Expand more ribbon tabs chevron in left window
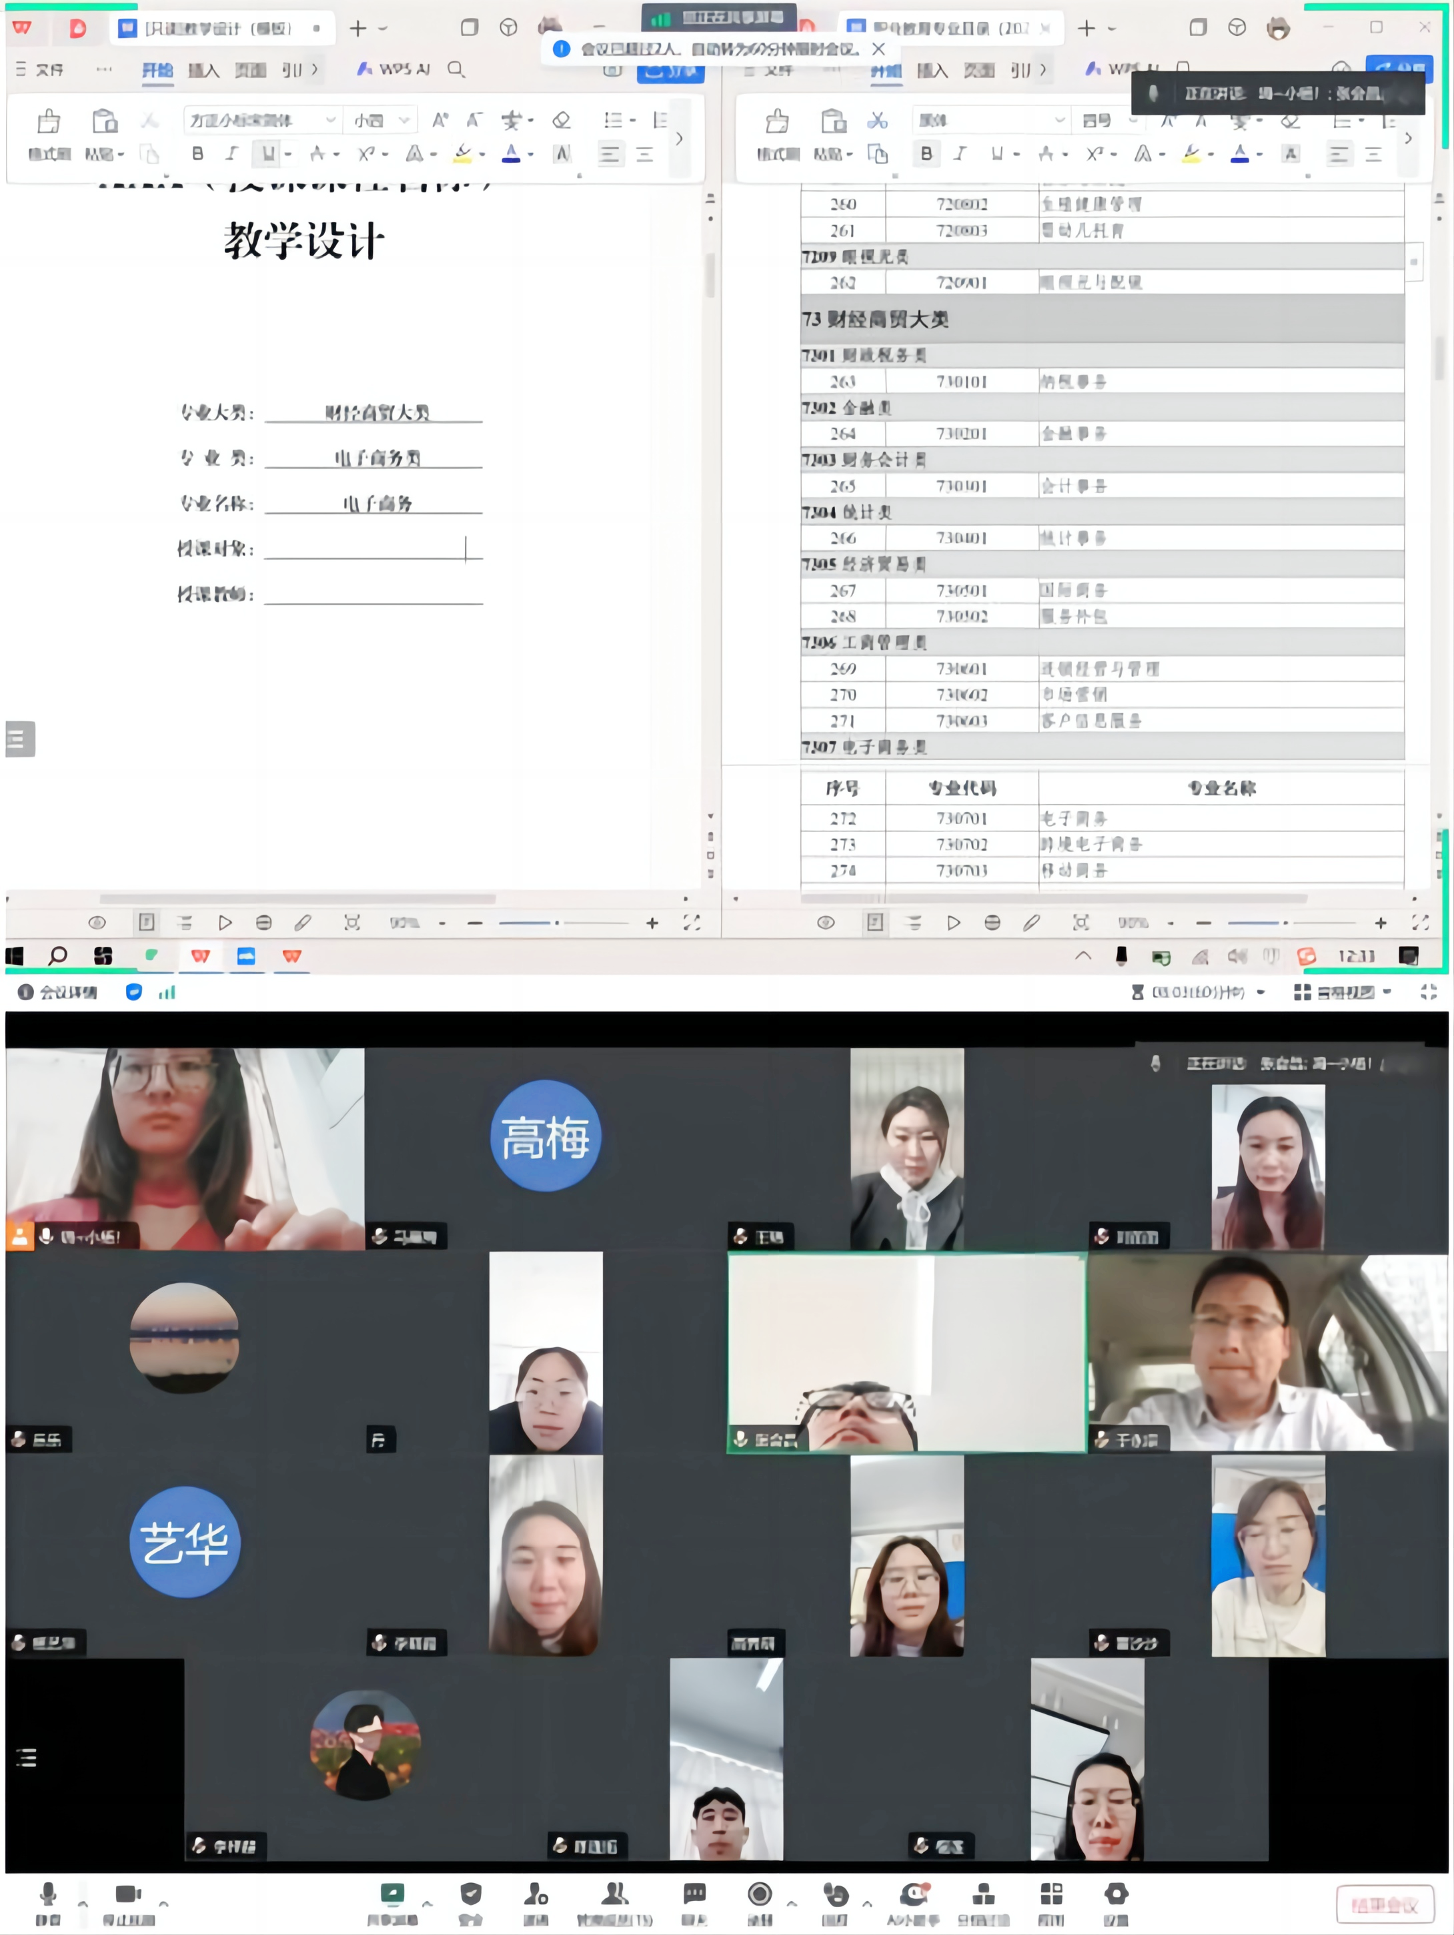 point(315,69)
